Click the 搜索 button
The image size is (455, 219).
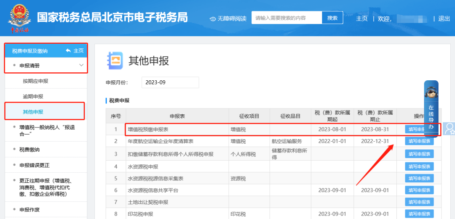point(332,18)
